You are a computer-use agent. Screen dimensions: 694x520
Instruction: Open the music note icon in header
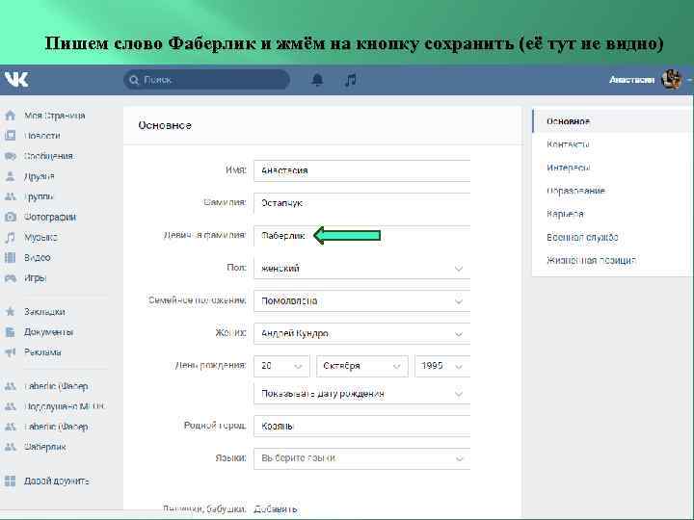pos(350,81)
